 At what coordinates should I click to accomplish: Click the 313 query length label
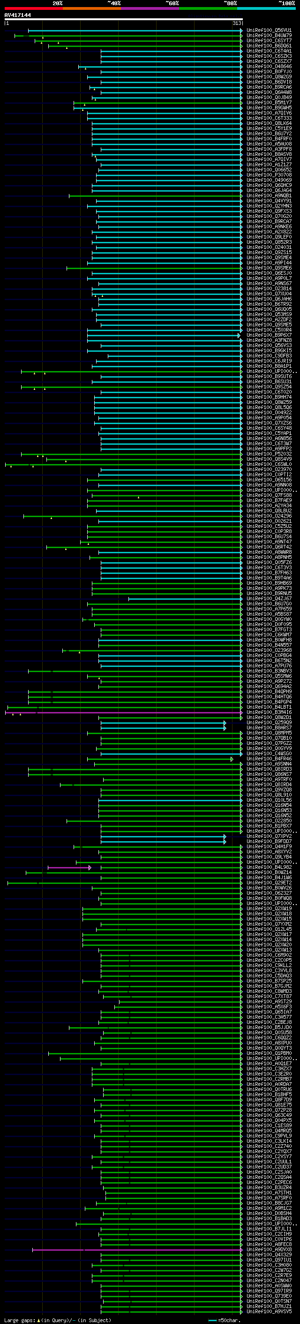(236, 23)
